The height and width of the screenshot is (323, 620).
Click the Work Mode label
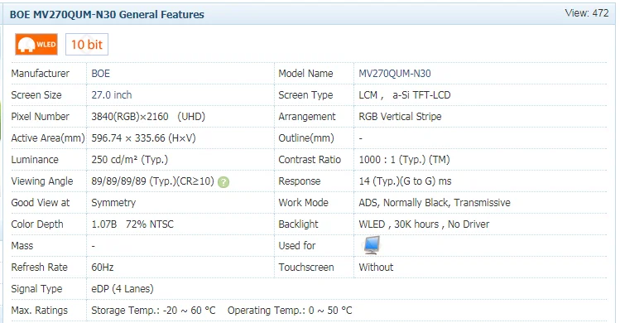(x=303, y=203)
